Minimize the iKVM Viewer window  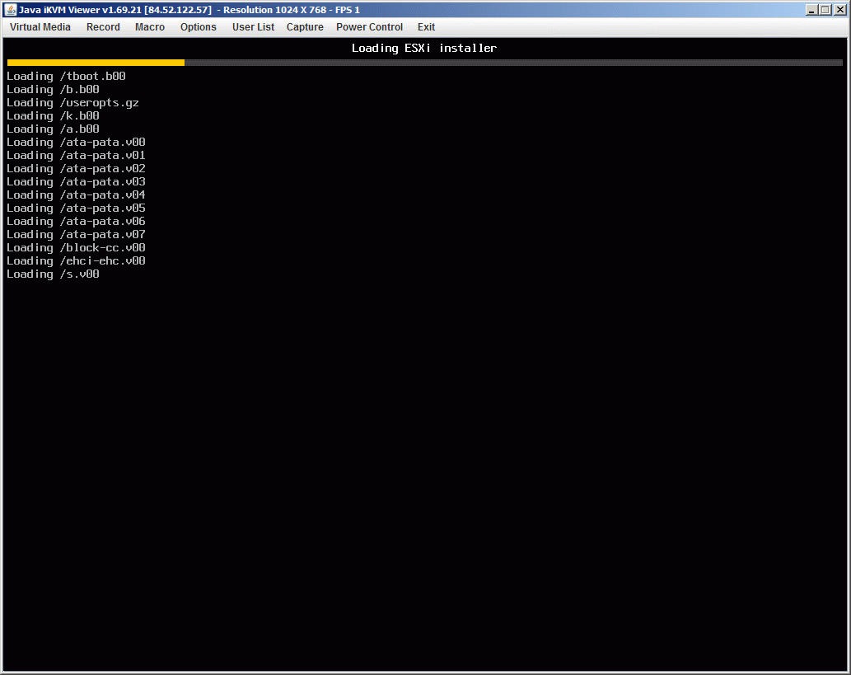point(811,10)
